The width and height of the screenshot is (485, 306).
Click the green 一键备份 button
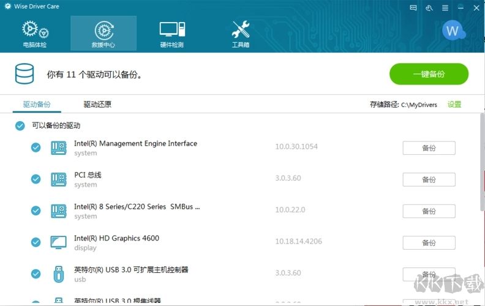(x=429, y=74)
